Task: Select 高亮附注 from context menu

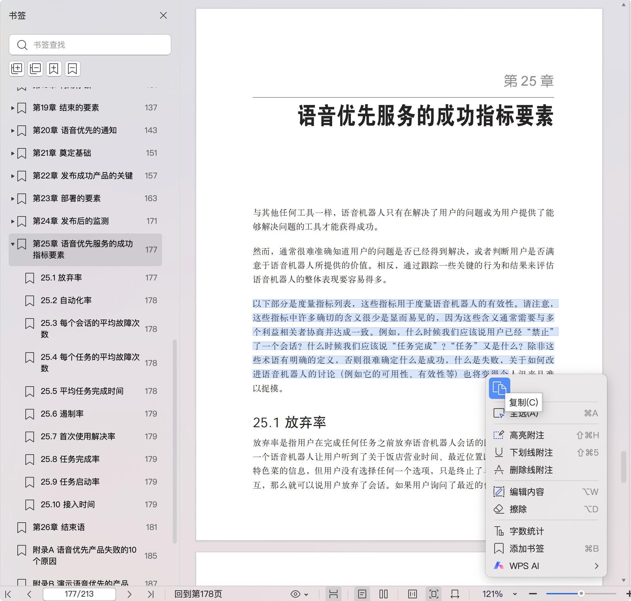Action: tap(527, 435)
